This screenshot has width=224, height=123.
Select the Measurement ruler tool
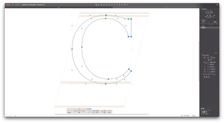(x=125, y=5)
